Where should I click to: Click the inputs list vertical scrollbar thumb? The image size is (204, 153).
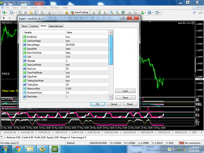coord(111,50)
